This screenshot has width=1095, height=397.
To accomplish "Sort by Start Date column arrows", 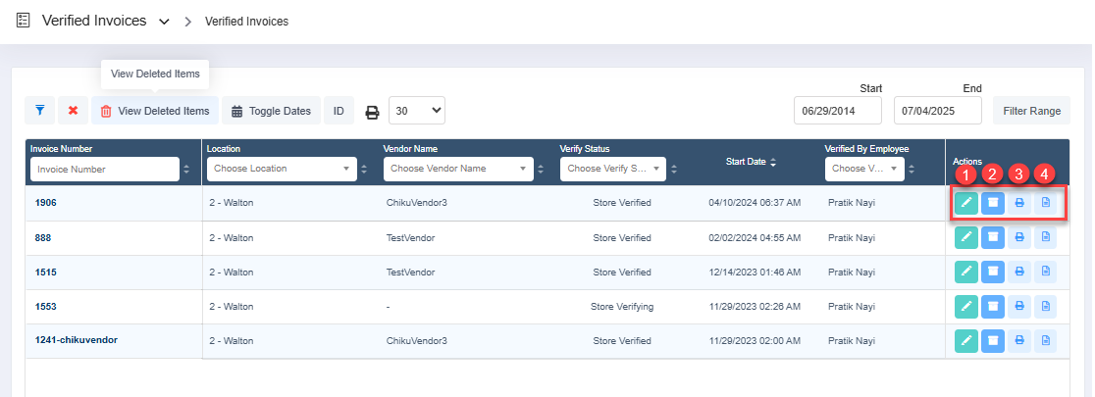I will pos(772,162).
